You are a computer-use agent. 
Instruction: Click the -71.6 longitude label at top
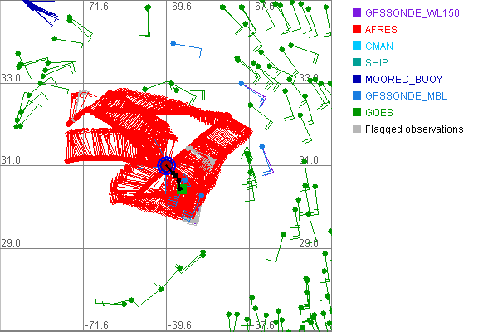click(97, 7)
